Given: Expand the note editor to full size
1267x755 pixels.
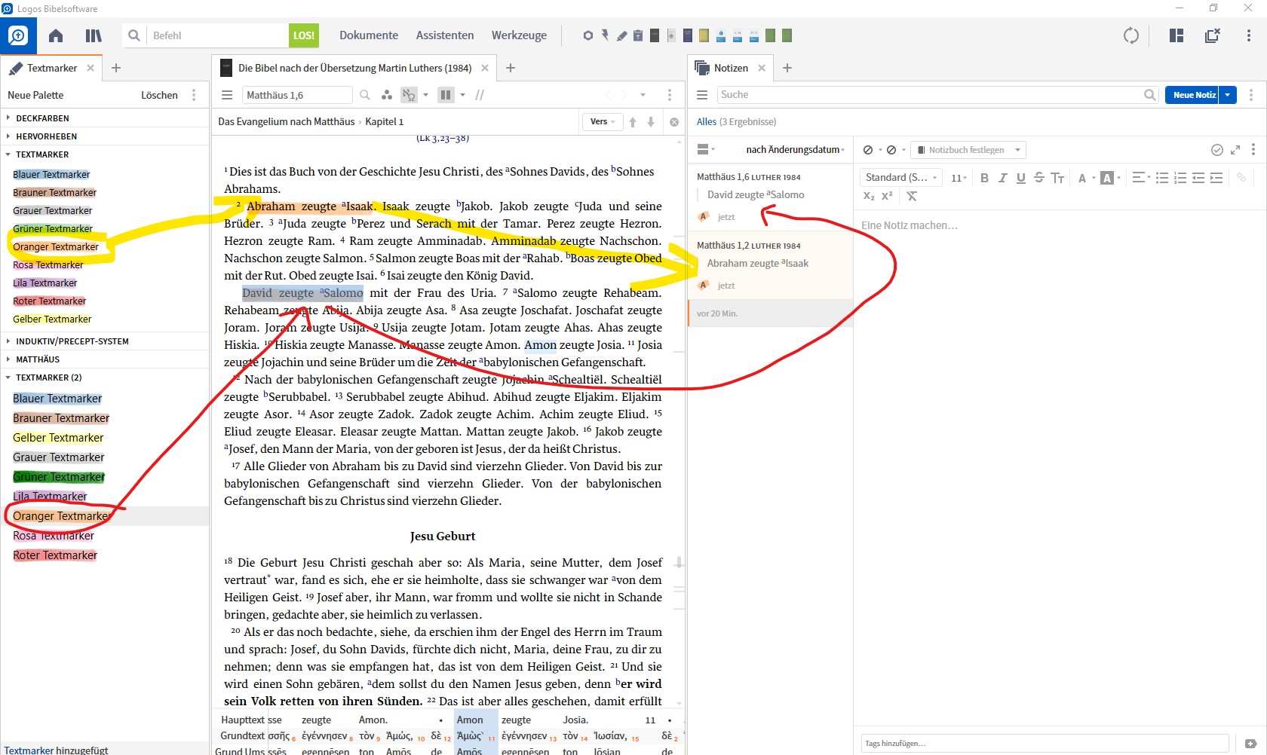Looking at the screenshot, I should click(1235, 150).
